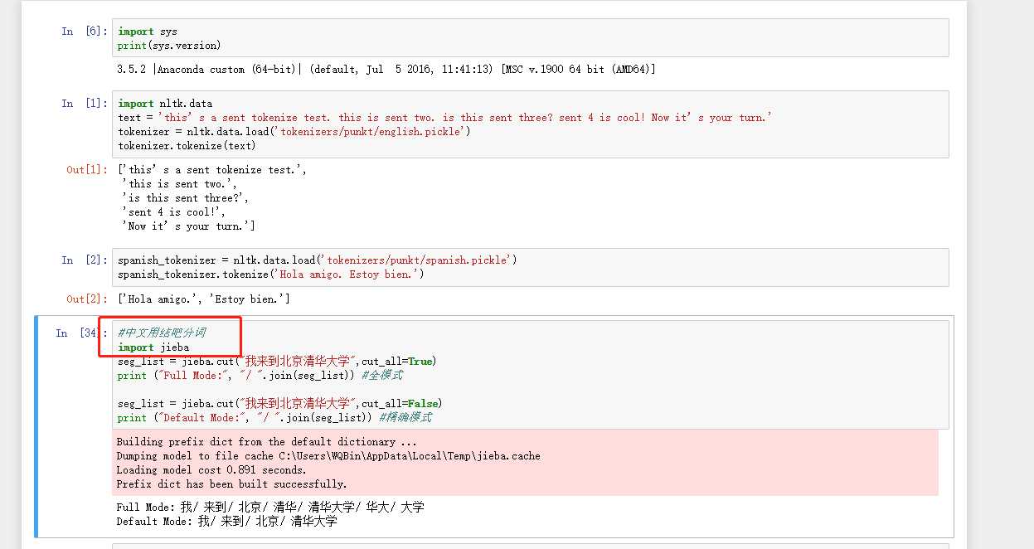
Task: Click the Python version output starting with 3.5.2
Action: (386, 70)
